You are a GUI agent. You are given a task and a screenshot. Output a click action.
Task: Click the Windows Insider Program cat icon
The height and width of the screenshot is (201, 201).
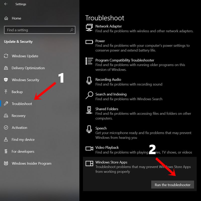(6, 163)
